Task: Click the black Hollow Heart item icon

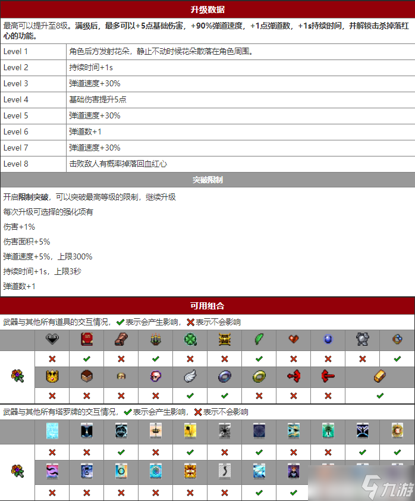Action: click(52, 339)
